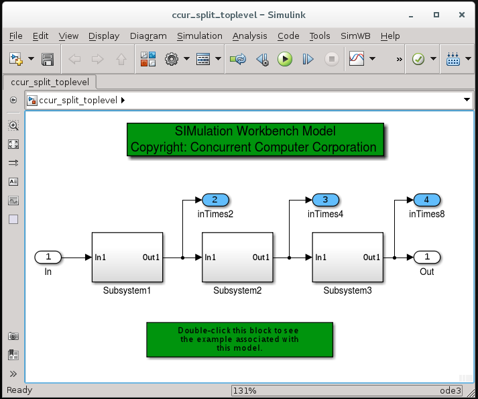Open dropdown next to Data Inspector icon
Image resolution: width=478 pixels, height=399 pixels.
tap(372, 60)
